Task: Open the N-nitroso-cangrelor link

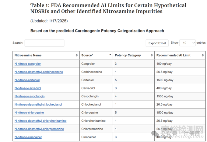Action: click(x=28, y=64)
